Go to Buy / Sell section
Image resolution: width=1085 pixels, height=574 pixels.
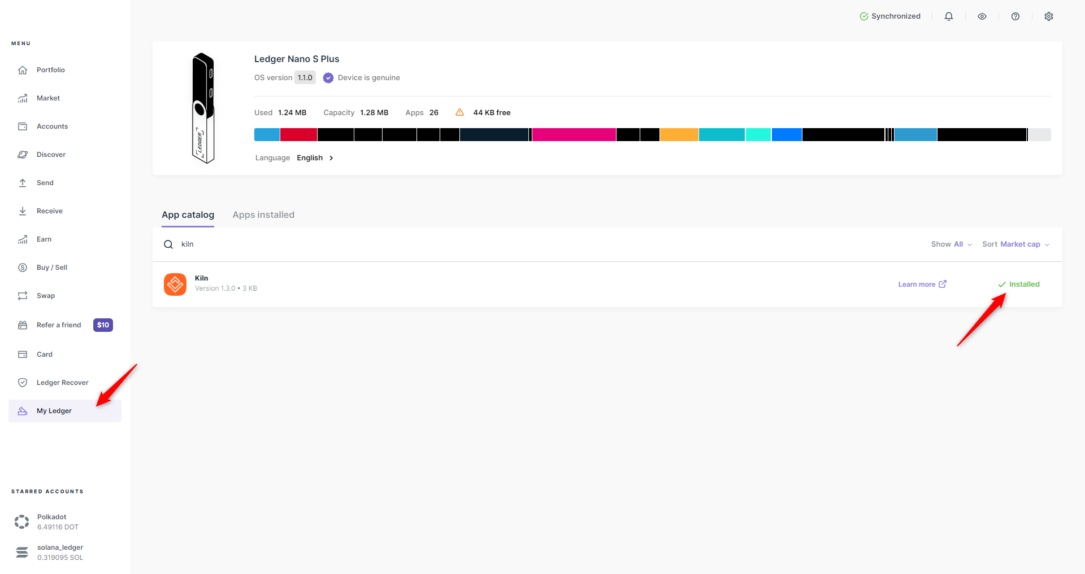(65, 268)
